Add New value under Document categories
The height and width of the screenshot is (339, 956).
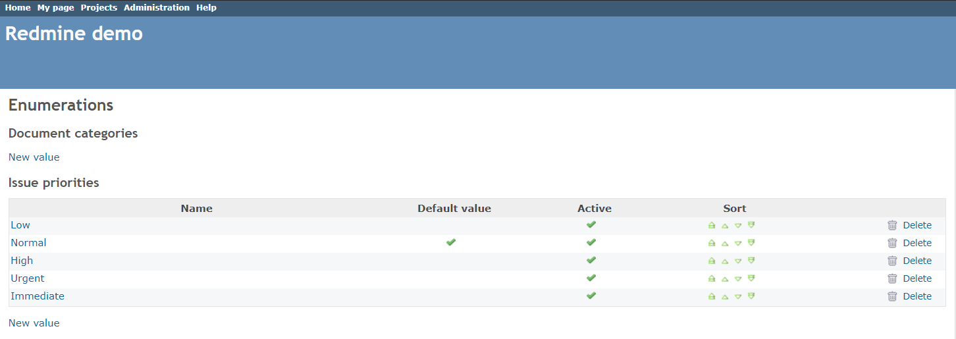coord(34,157)
